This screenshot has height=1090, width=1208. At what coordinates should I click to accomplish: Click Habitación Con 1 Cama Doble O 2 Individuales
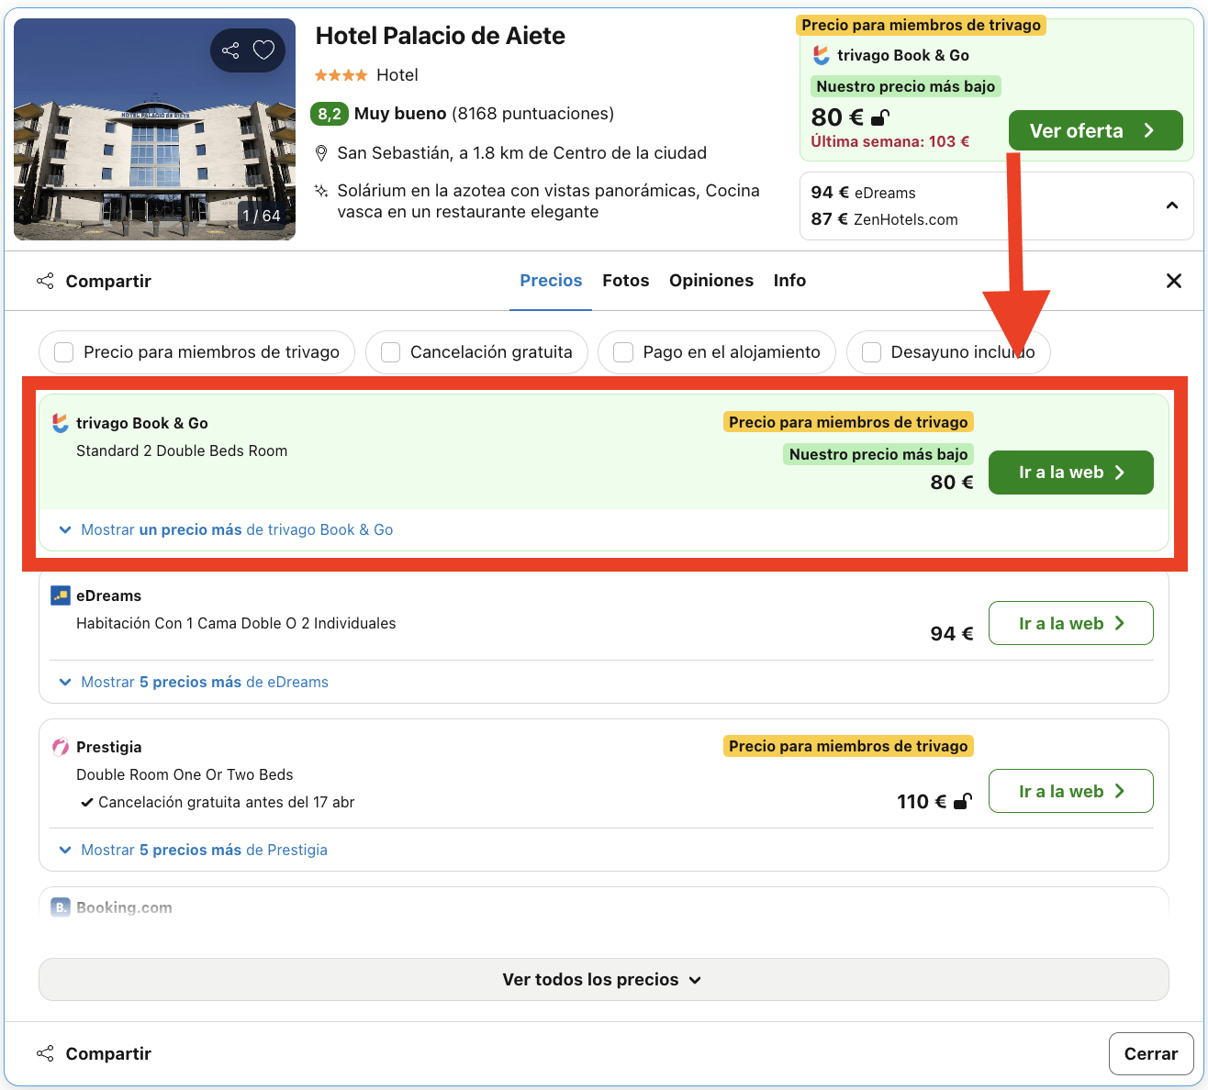click(236, 623)
